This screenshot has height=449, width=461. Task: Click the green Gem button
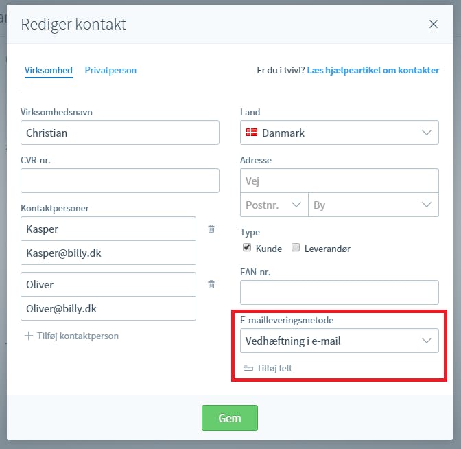click(230, 418)
